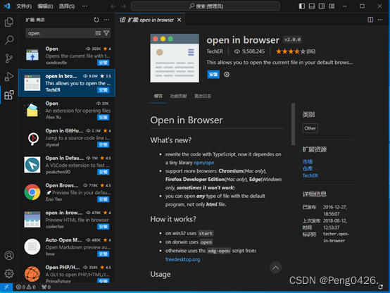390x293 pixels.
Task: Open Source Control view
Action: pyautogui.click(x=9, y=58)
